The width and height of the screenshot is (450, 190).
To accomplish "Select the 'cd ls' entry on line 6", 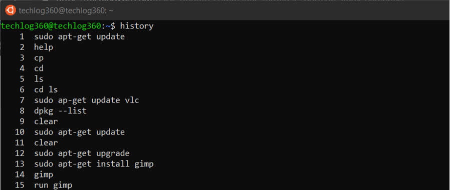I will [x=46, y=89].
